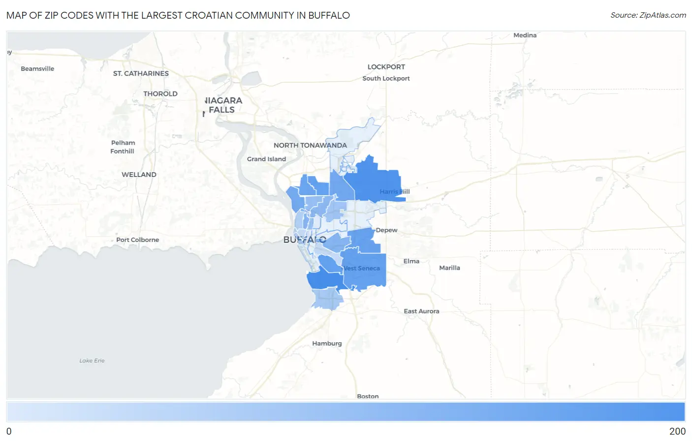
Task: Click the Fonthill map label
Action: (122, 151)
